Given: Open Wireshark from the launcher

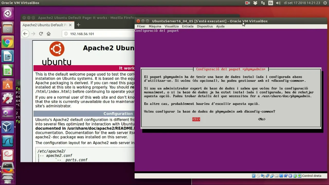Looking at the screenshot, I should click(x=7, y=141).
